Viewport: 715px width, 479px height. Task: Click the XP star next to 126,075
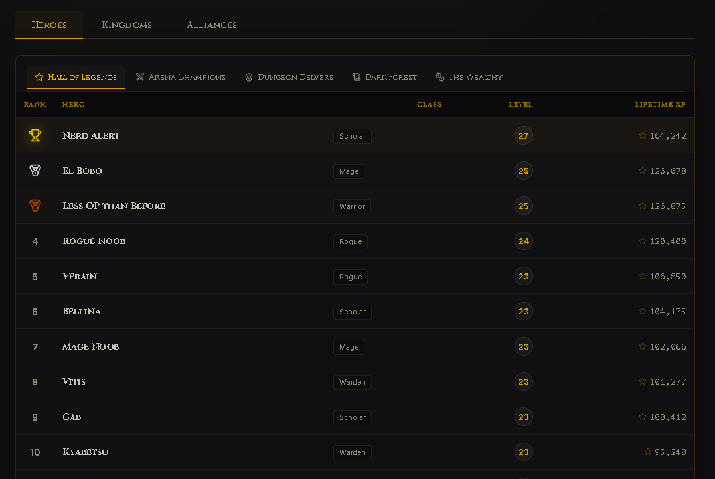click(643, 206)
